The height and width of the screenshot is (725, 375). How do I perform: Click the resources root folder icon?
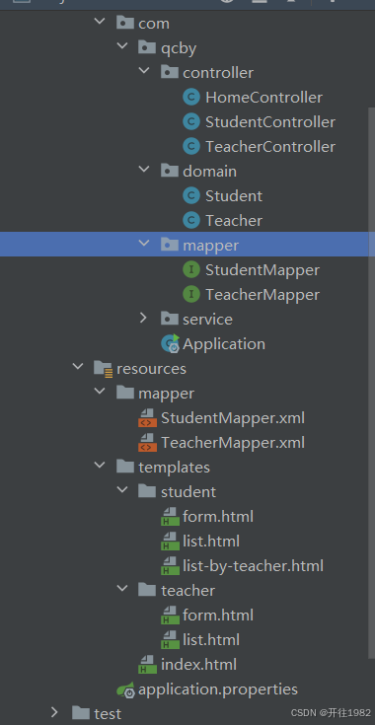pyautogui.click(x=103, y=369)
